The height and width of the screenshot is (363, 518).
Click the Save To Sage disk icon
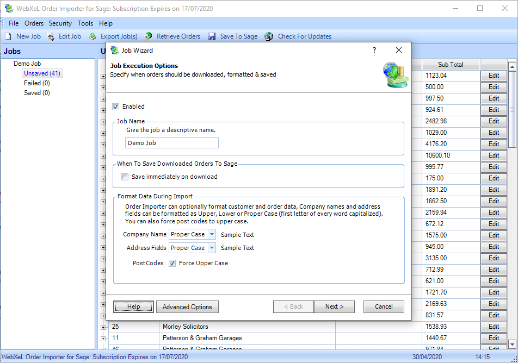212,36
